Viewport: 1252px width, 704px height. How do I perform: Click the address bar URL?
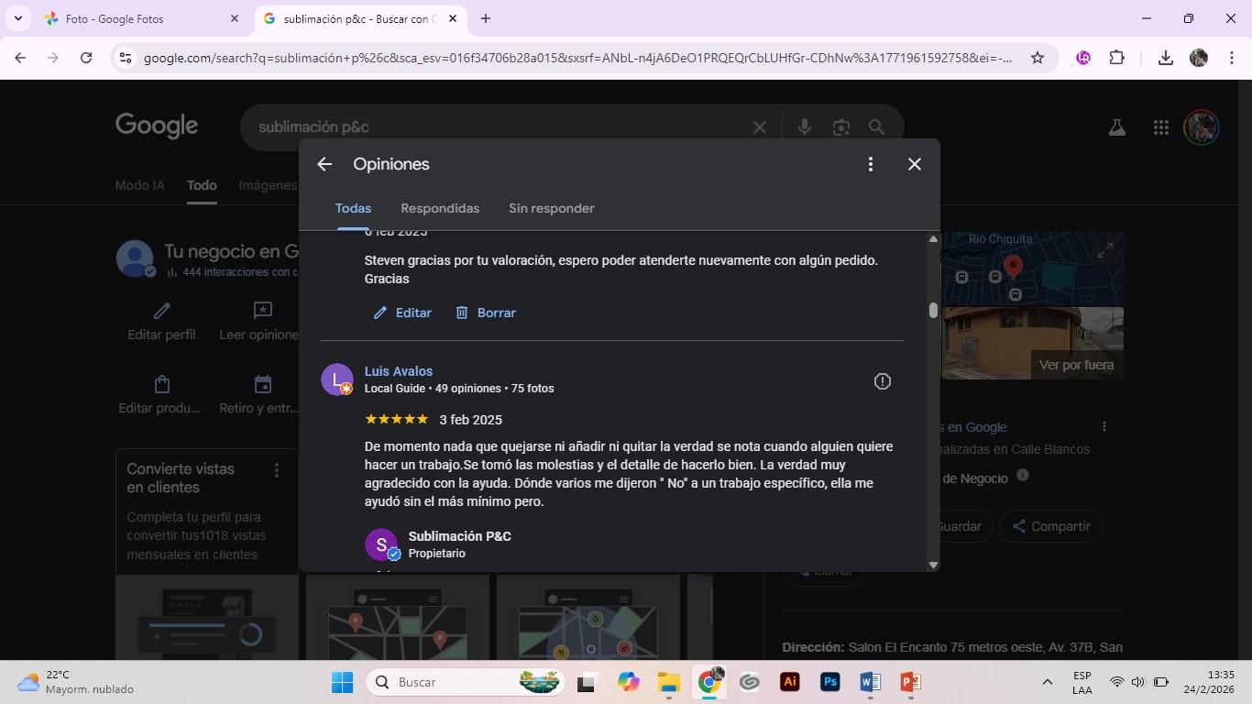point(577,58)
